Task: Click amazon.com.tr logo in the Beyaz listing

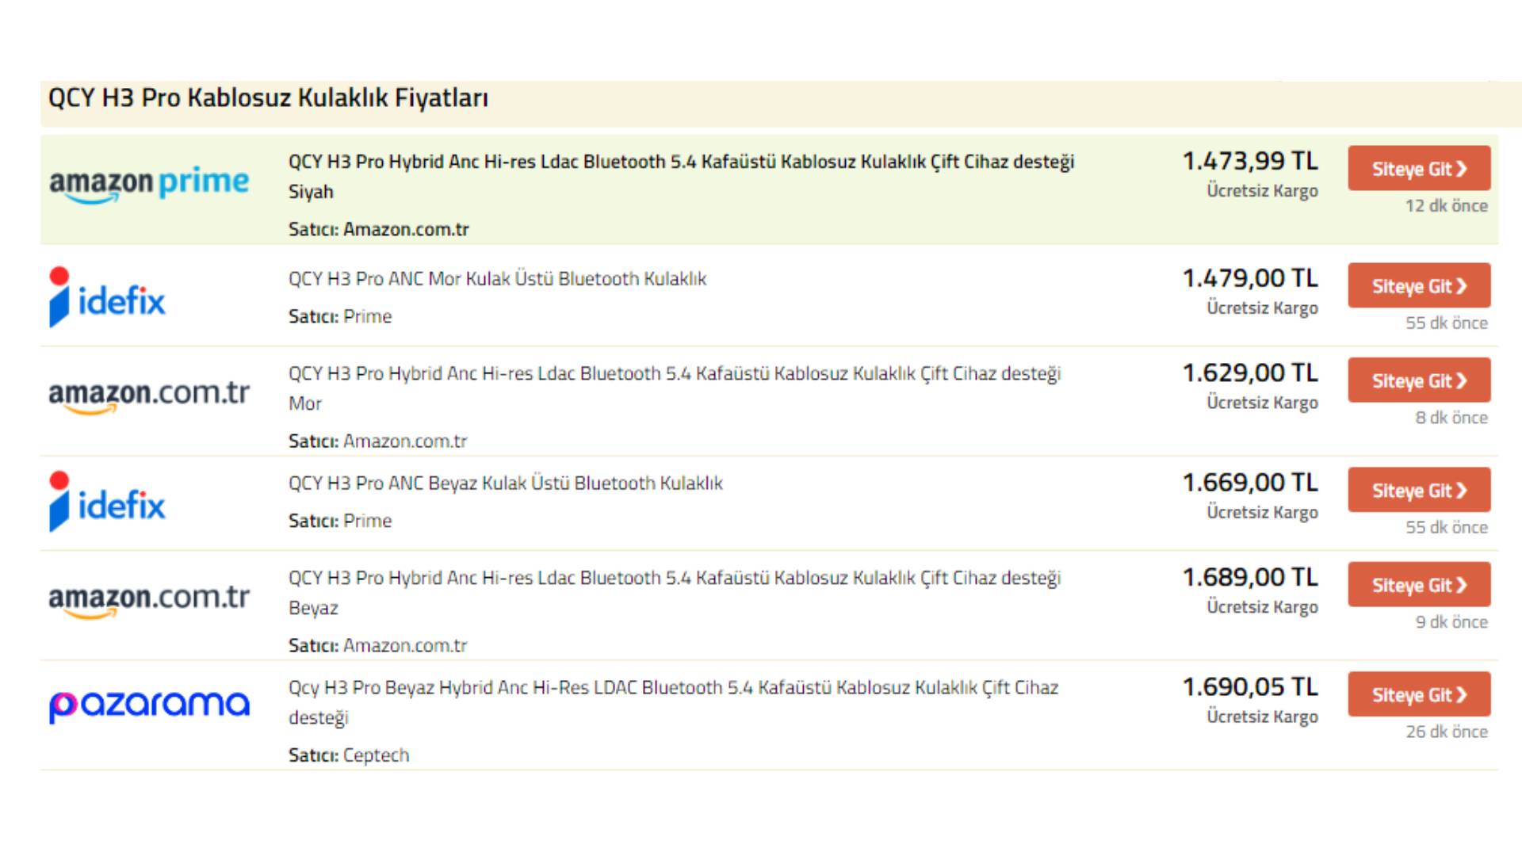Action: tap(149, 601)
